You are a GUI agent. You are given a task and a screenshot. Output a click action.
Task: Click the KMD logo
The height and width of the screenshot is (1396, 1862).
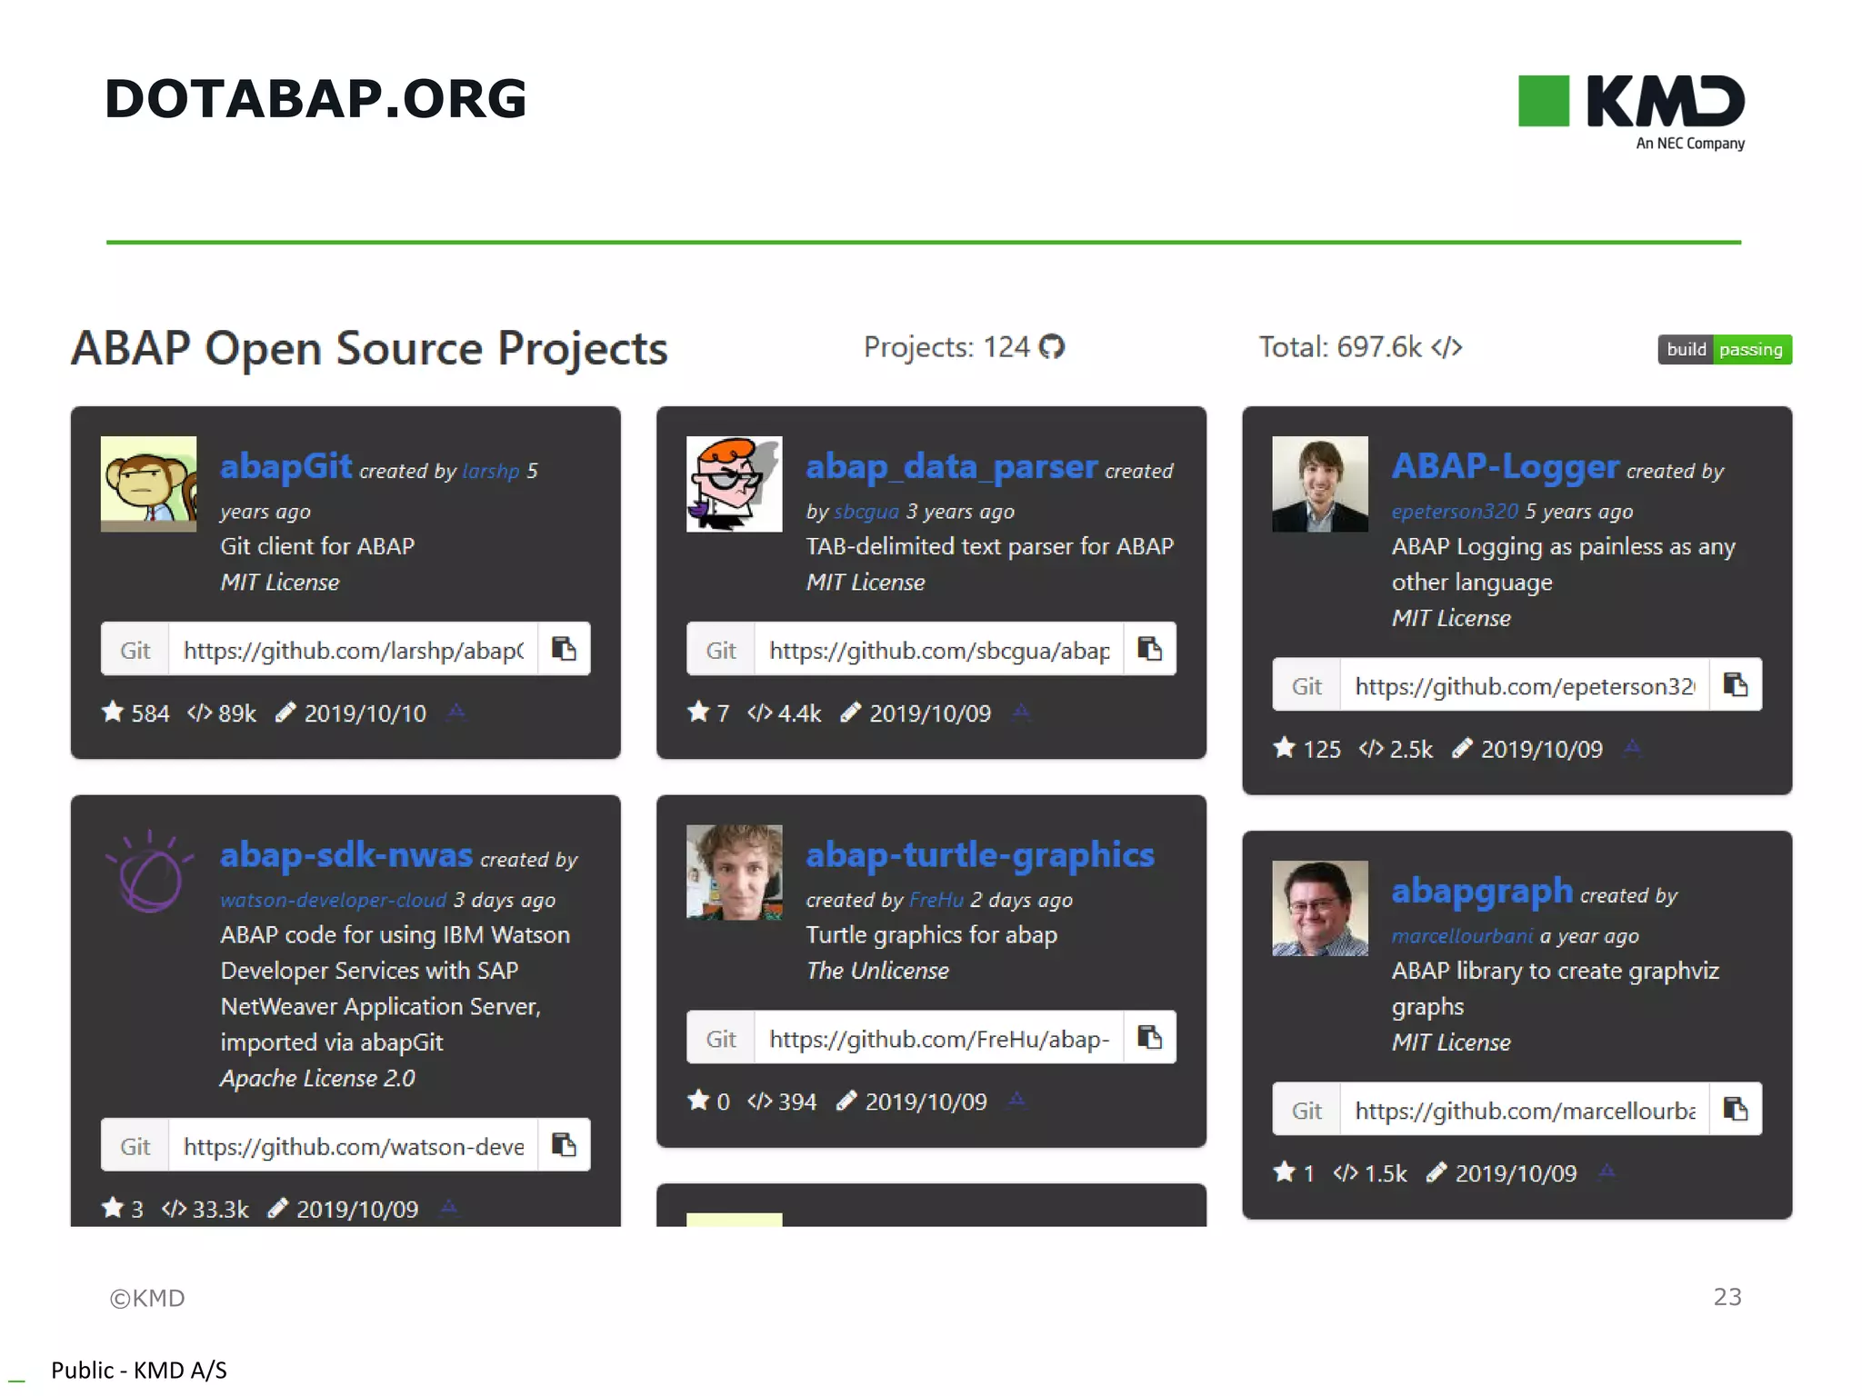[1632, 112]
